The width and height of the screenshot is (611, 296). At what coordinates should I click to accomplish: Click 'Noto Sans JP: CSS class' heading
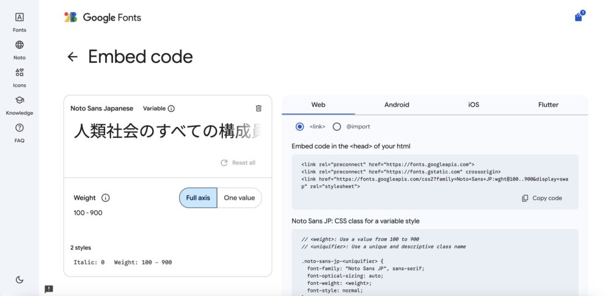tap(356, 221)
